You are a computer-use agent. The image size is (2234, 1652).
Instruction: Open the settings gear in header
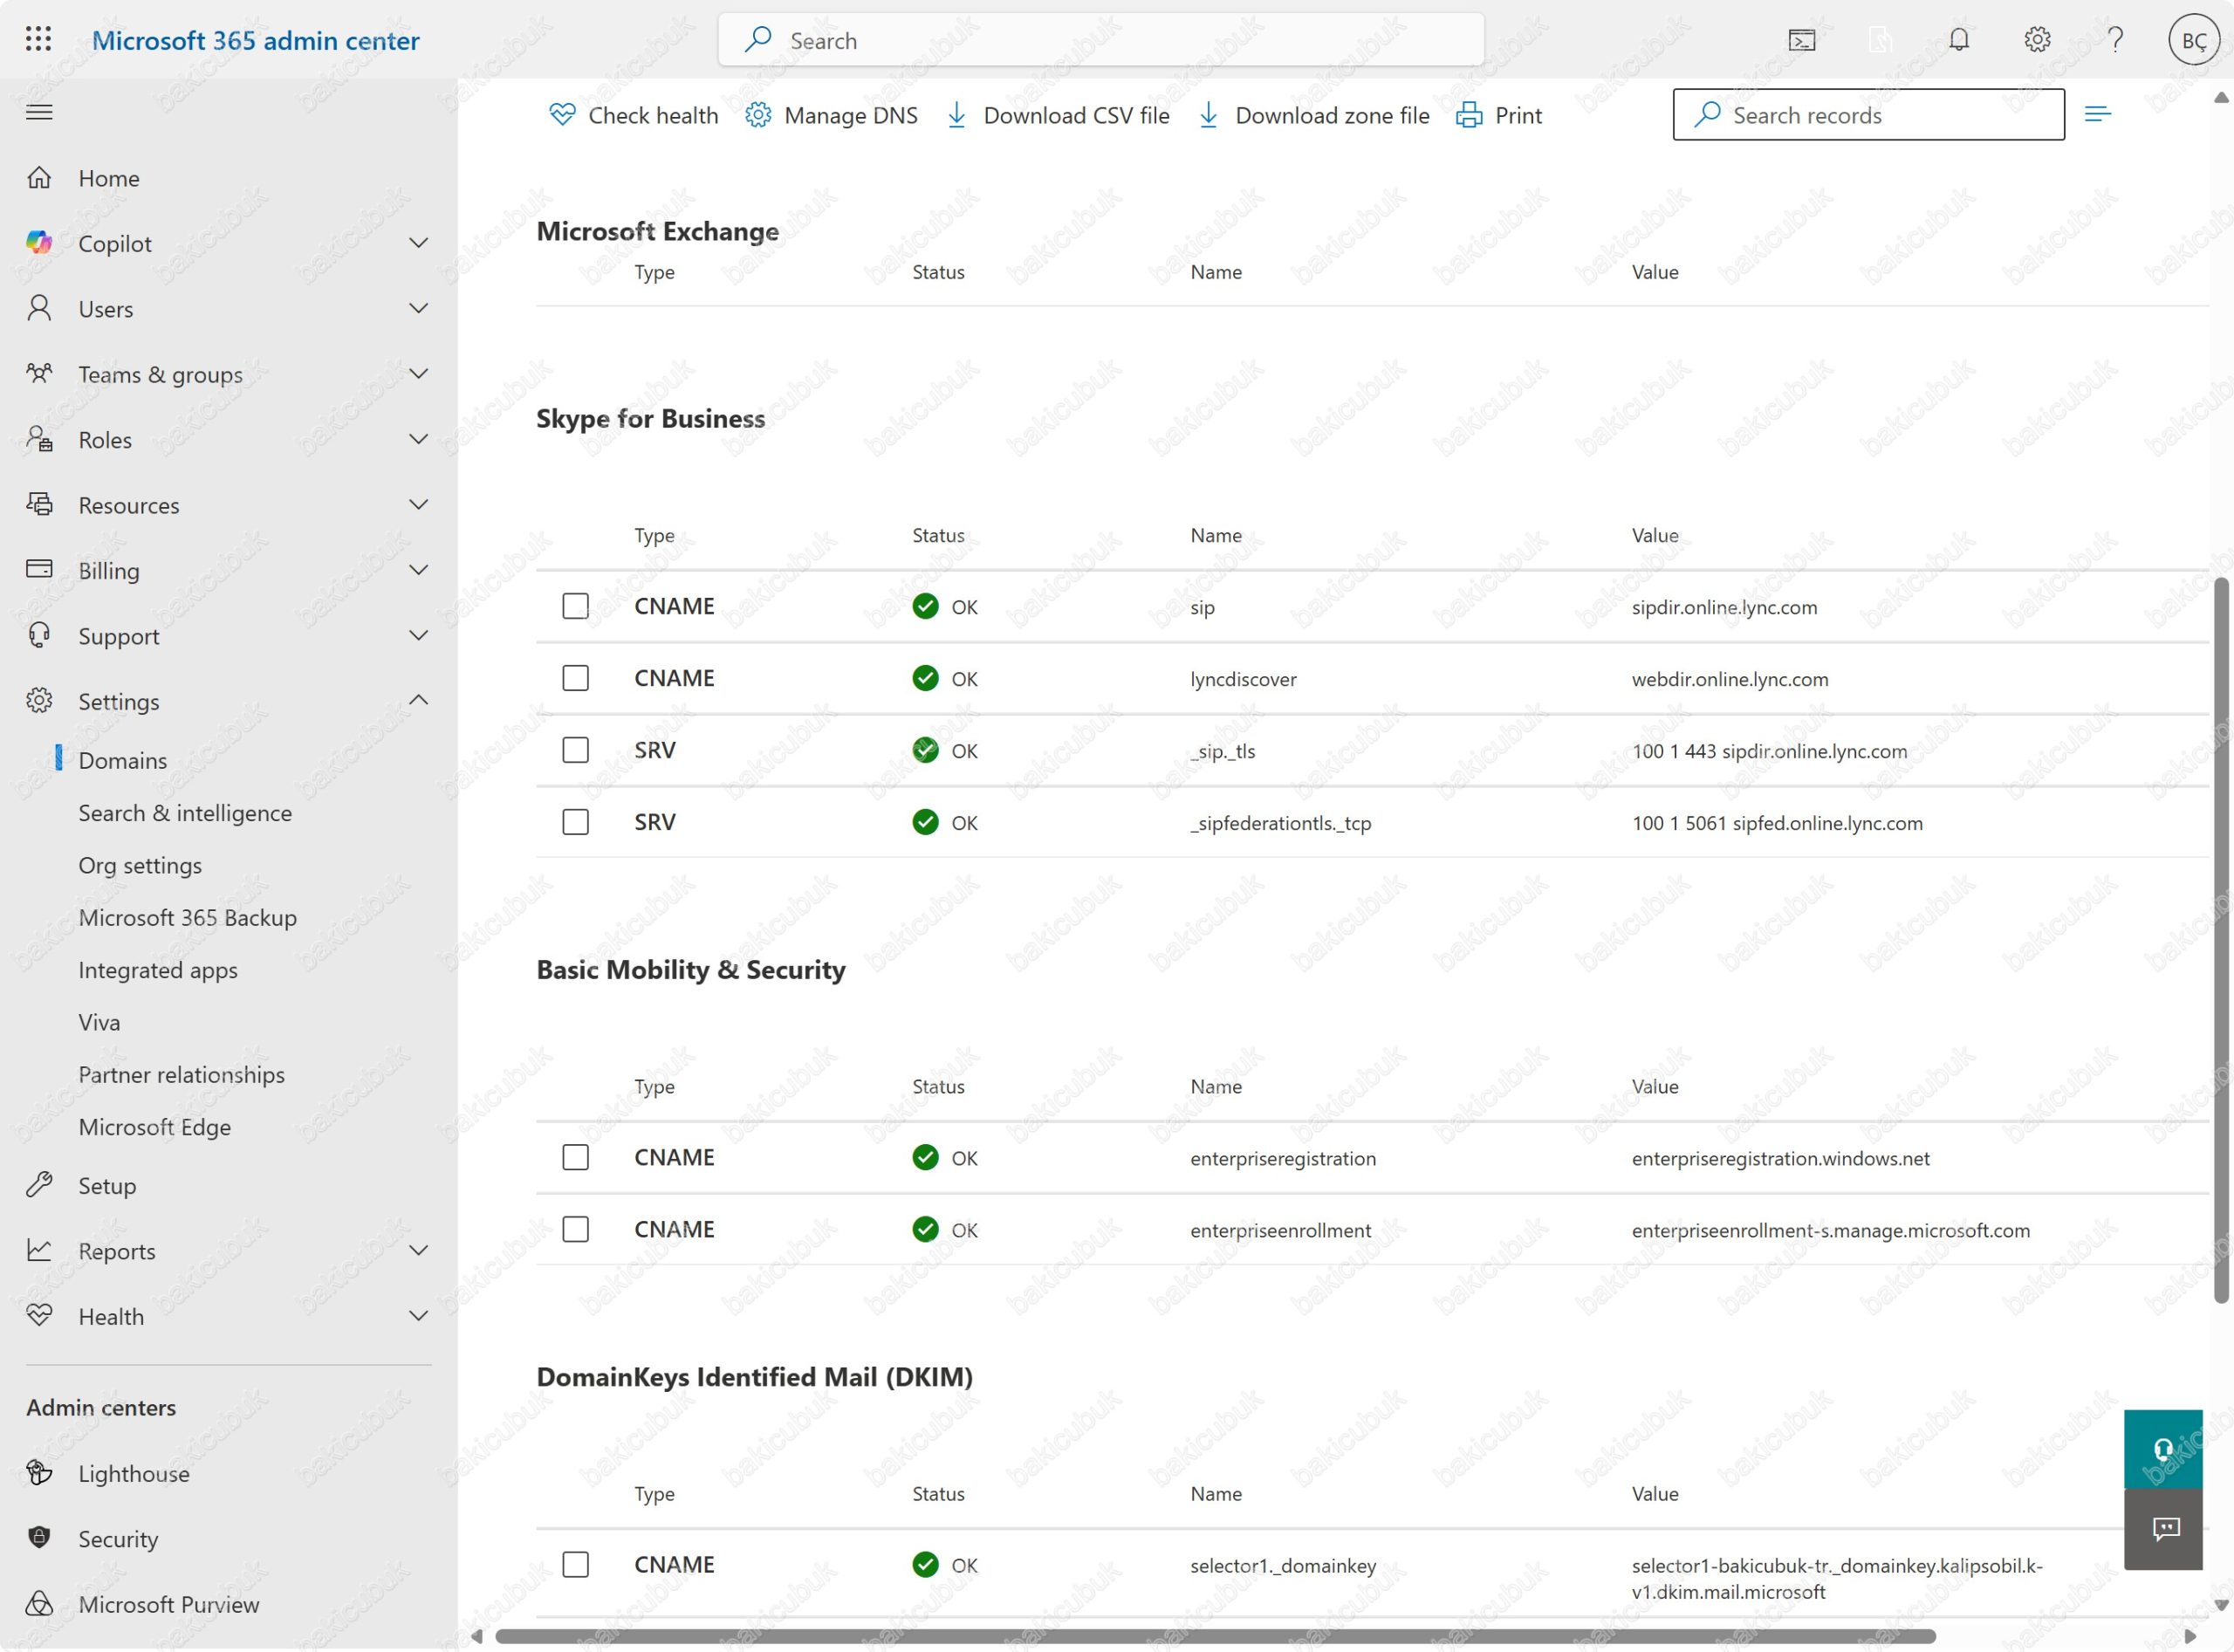coord(2037,40)
